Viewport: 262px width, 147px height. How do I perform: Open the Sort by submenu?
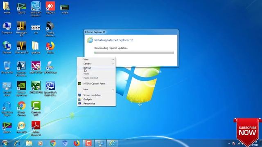coord(97,64)
